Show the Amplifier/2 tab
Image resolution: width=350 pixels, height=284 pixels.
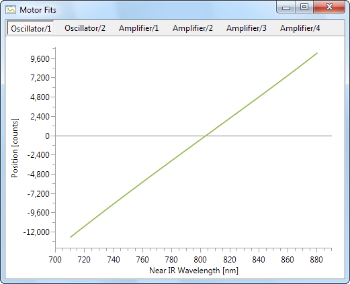click(193, 28)
